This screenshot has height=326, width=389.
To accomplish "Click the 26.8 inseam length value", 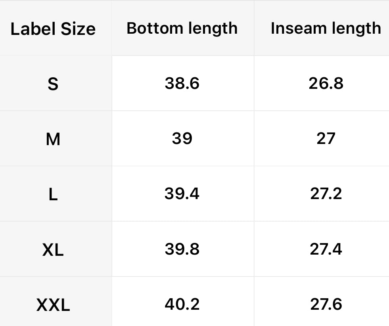I will [x=326, y=83].
